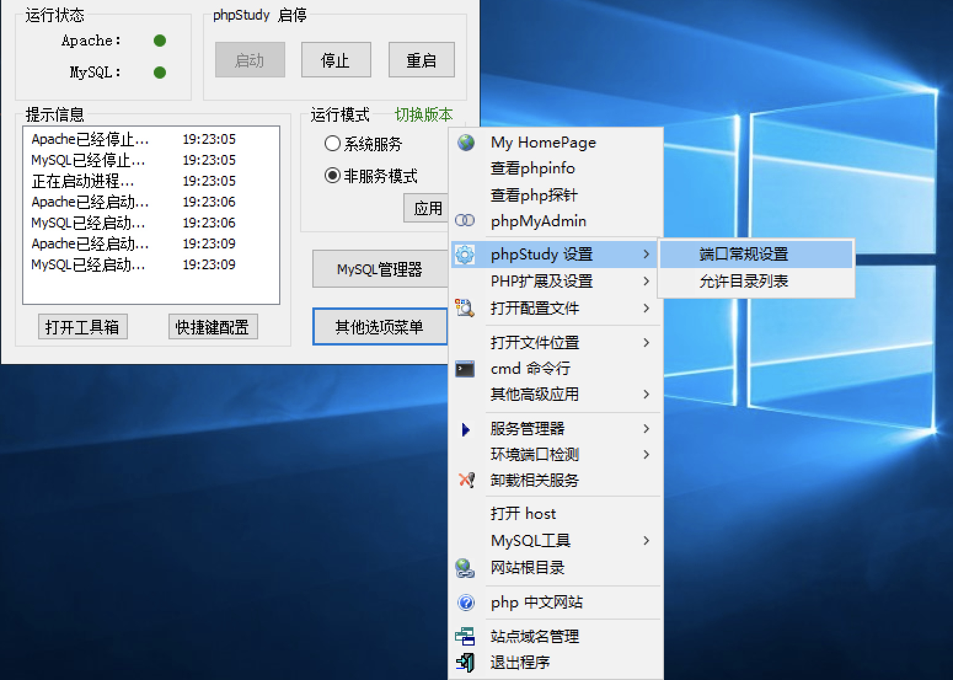Image resolution: width=953 pixels, height=680 pixels.
Task: Click the 停止 stop button
Action: click(336, 60)
